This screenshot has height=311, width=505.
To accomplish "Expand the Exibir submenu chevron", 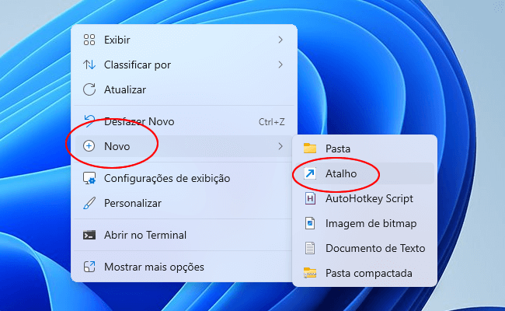I will 280,40.
